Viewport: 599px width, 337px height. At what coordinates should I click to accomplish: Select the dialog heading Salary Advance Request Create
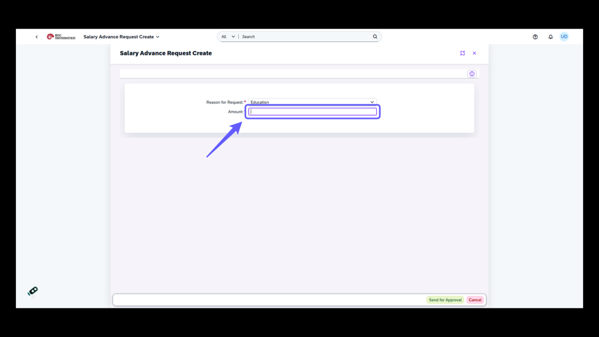click(166, 53)
